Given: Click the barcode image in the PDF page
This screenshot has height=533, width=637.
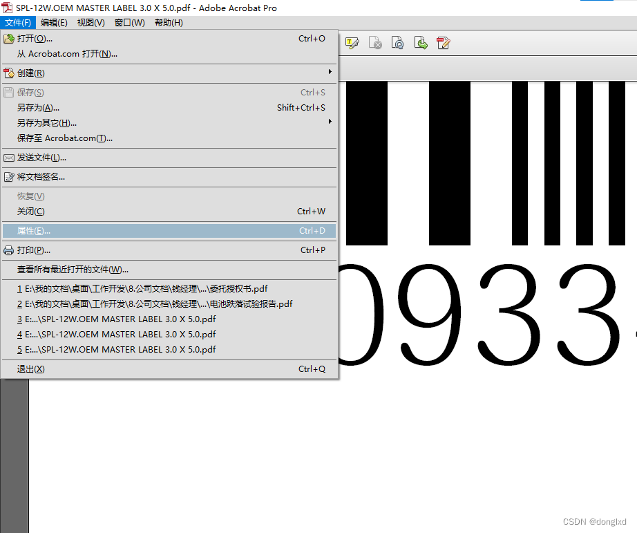Looking at the screenshot, I should [486, 163].
